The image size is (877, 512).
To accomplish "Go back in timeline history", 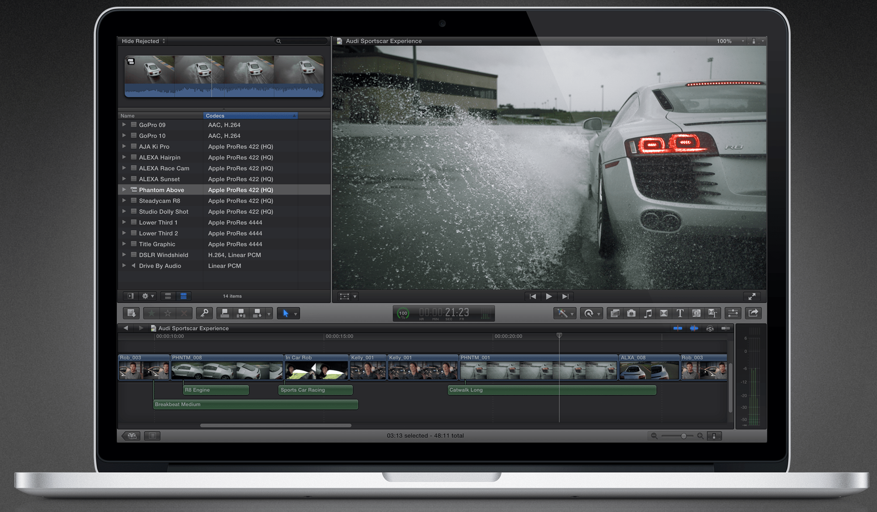I will click(x=126, y=328).
